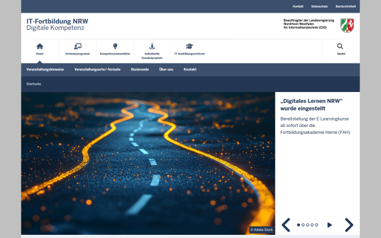Select the last slider dot
Viewport: 381px width, 238px height.
pos(316,225)
